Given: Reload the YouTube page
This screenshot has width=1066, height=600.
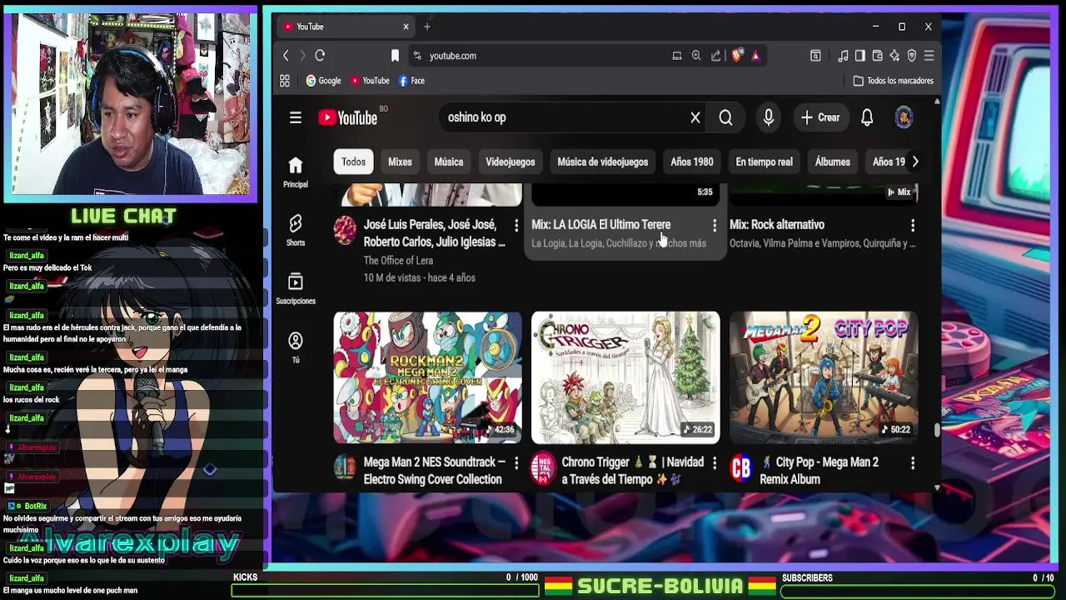Looking at the screenshot, I should [x=320, y=56].
